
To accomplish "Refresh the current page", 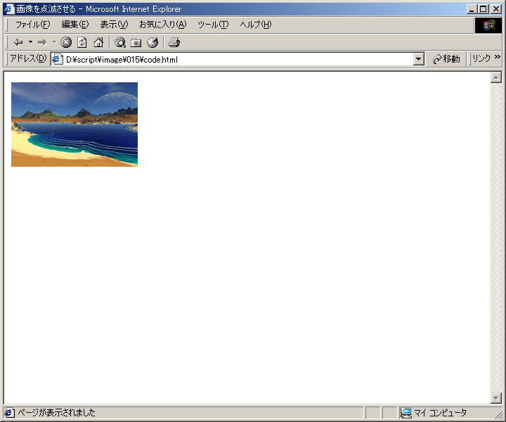I will 82,42.
